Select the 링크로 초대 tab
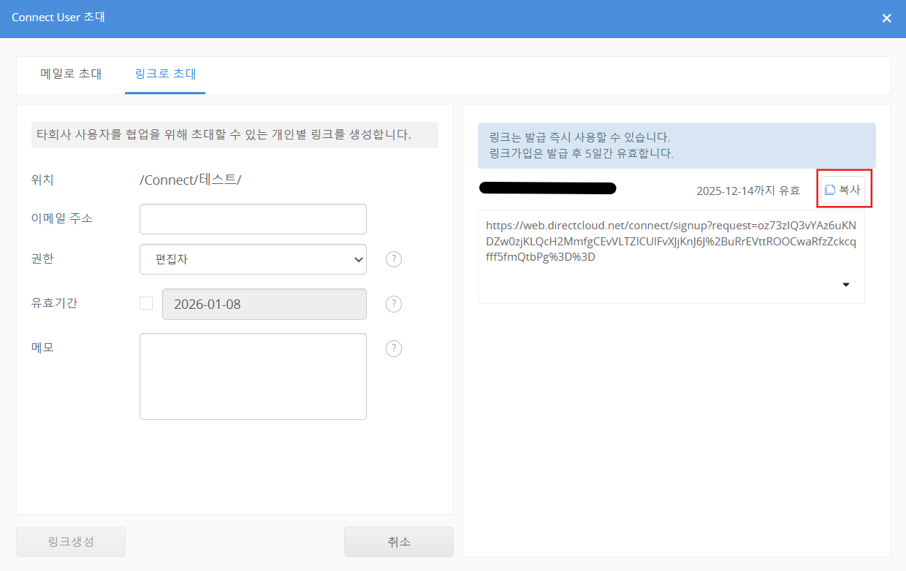Viewport: 906px width, 571px height. point(165,74)
